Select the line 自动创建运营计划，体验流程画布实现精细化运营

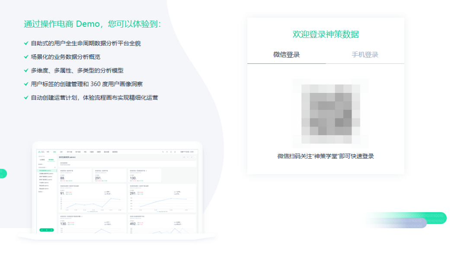coord(94,98)
